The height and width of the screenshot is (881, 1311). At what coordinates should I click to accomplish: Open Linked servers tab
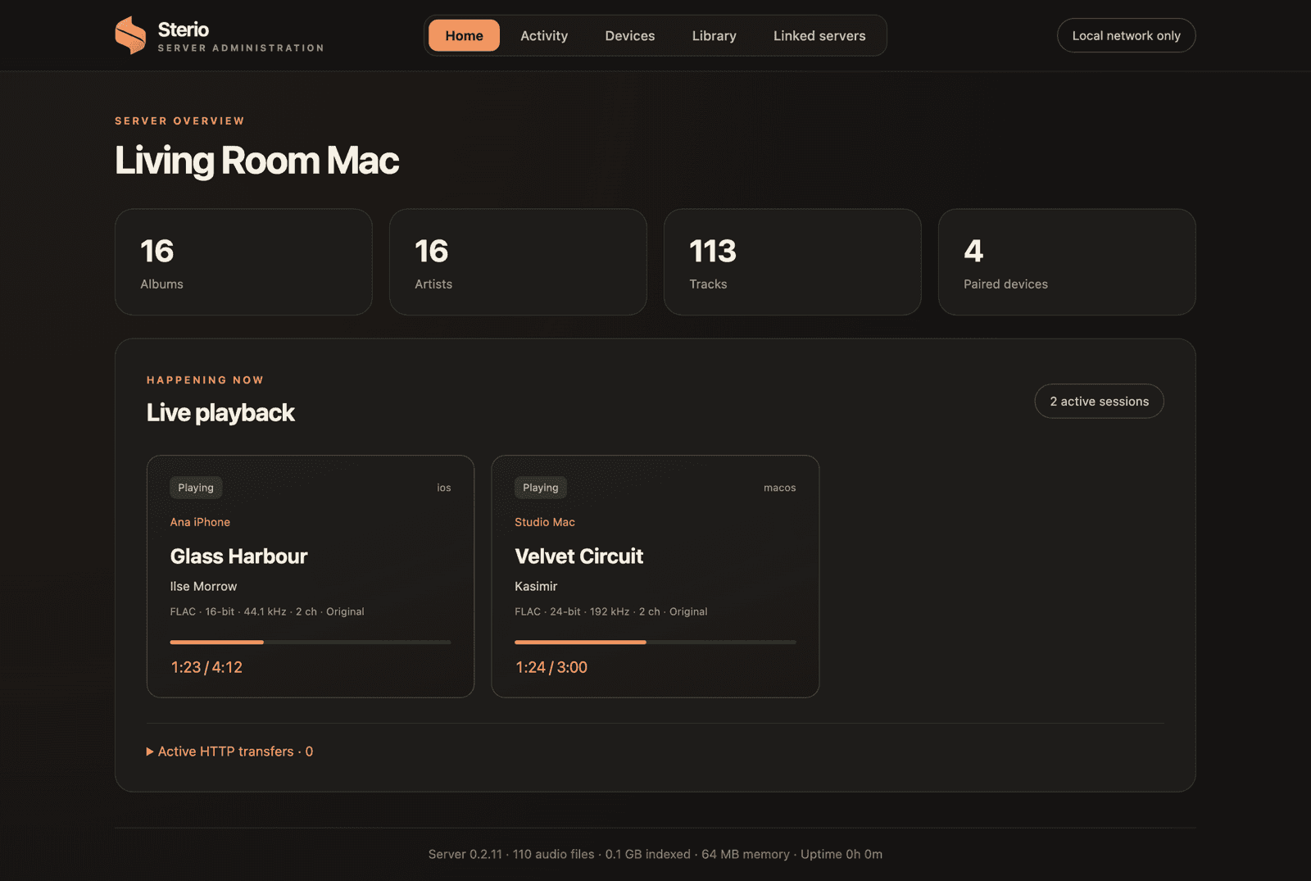click(819, 35)
